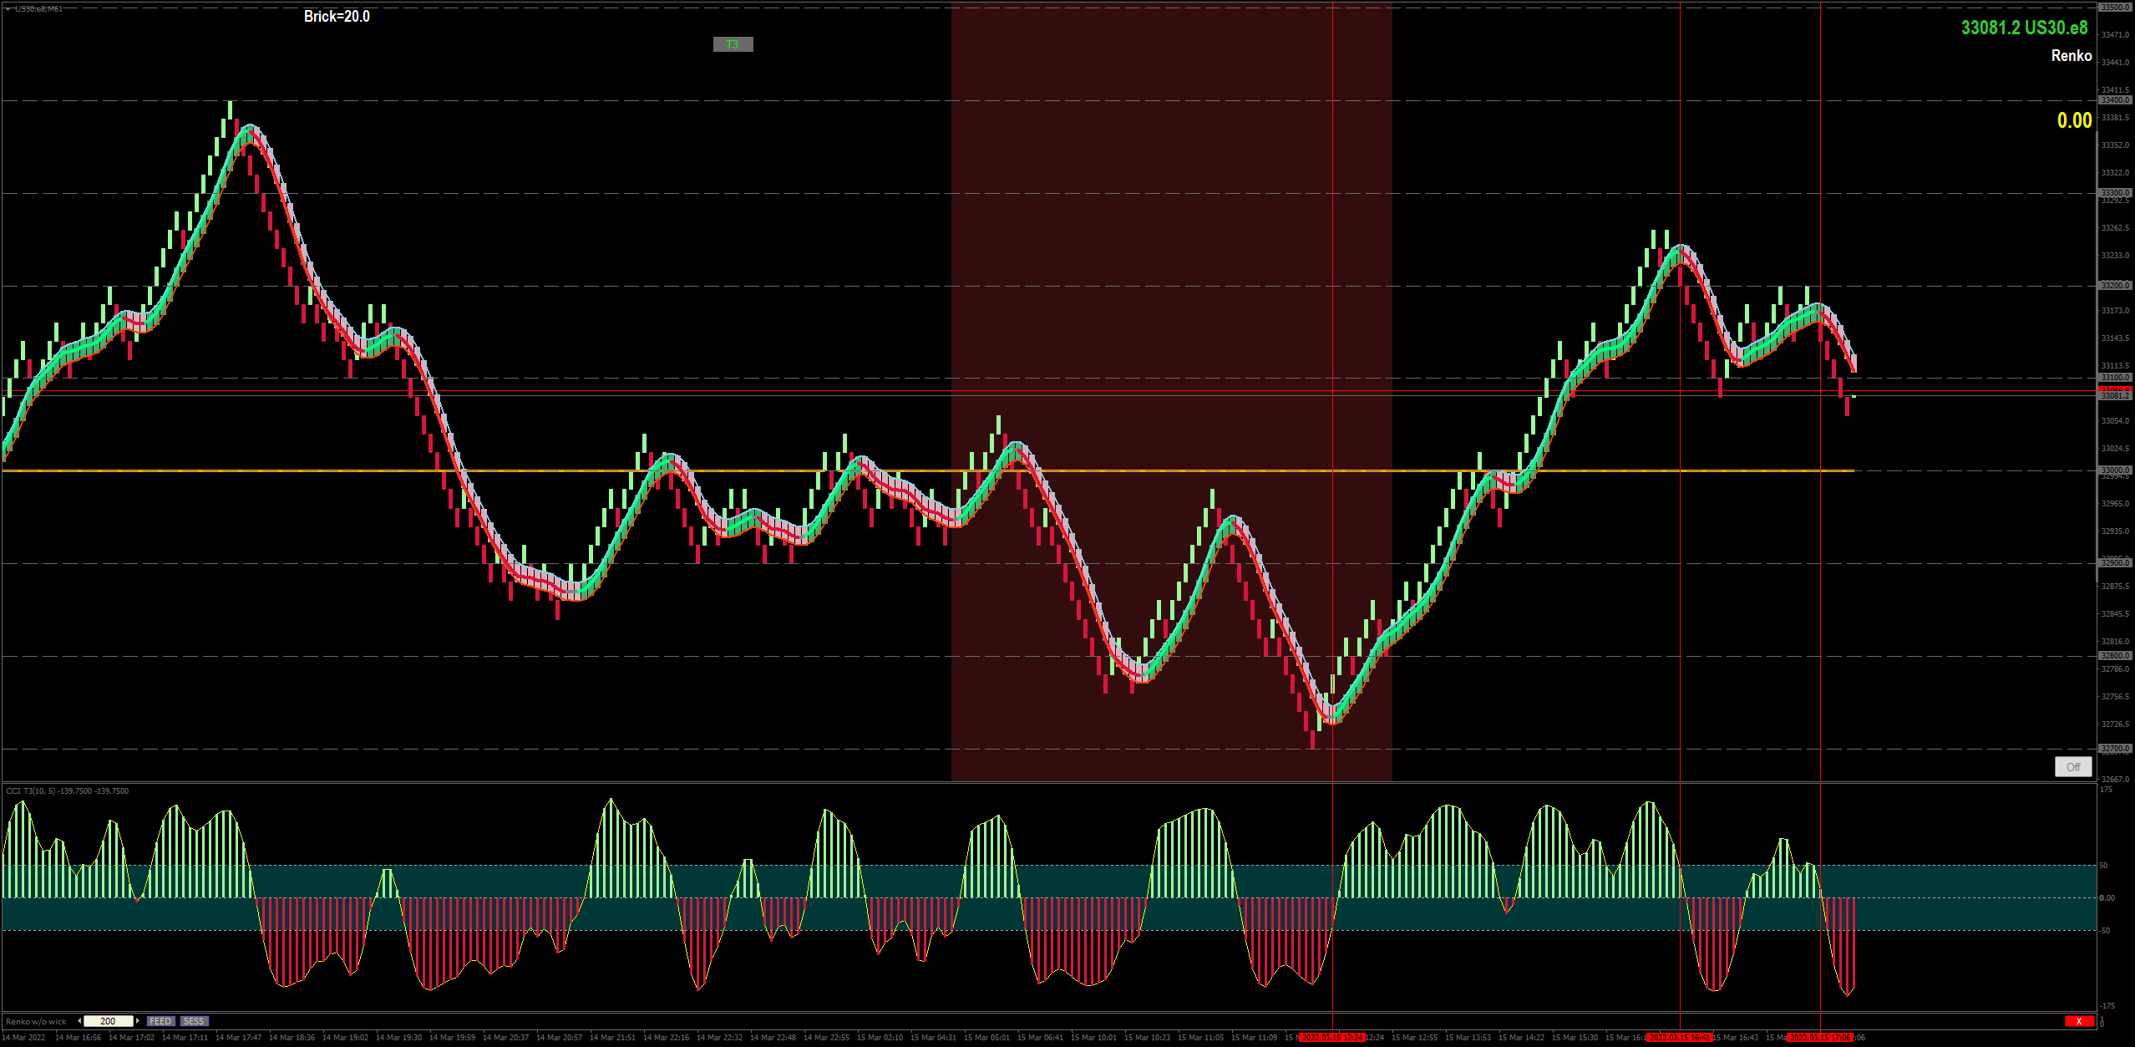Click the FEED button
The image size is (2135, 1047).
point(160,1021)
